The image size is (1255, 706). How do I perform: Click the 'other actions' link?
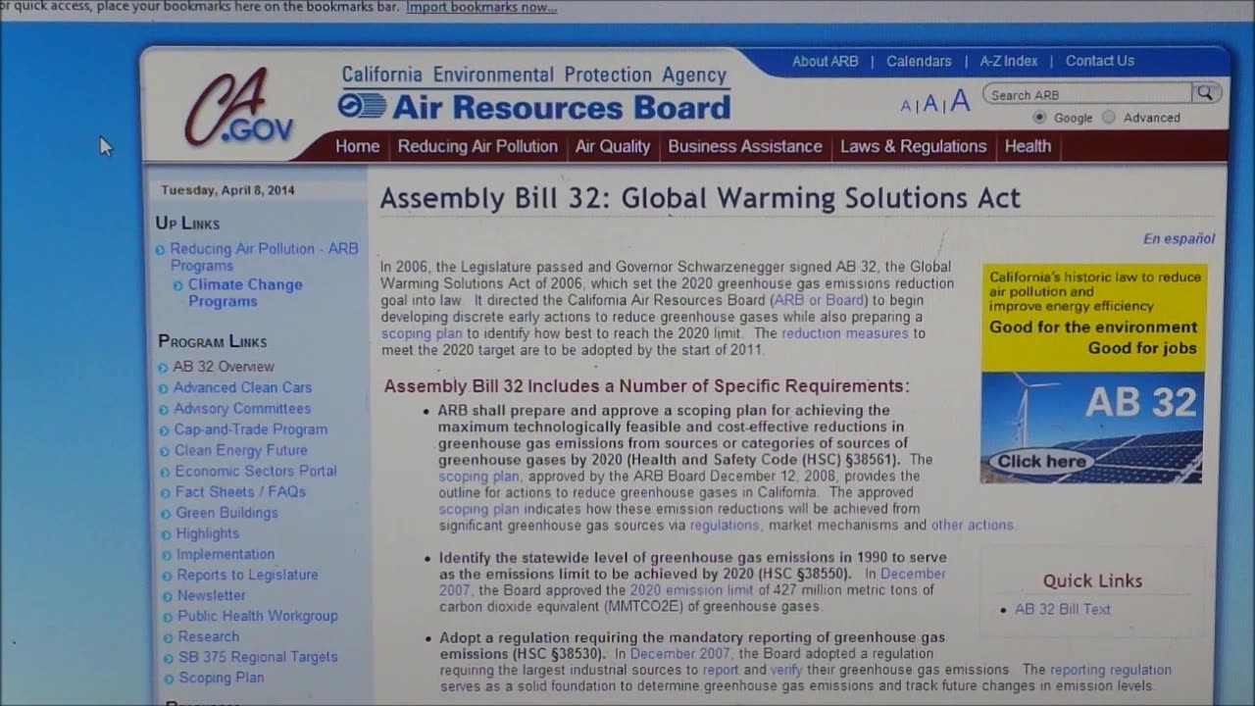point(973,525)
